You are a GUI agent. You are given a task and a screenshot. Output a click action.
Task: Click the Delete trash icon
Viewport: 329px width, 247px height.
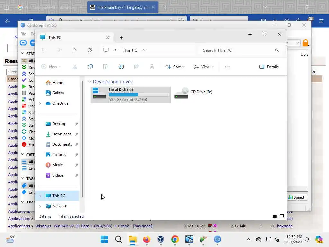[152, 67]
